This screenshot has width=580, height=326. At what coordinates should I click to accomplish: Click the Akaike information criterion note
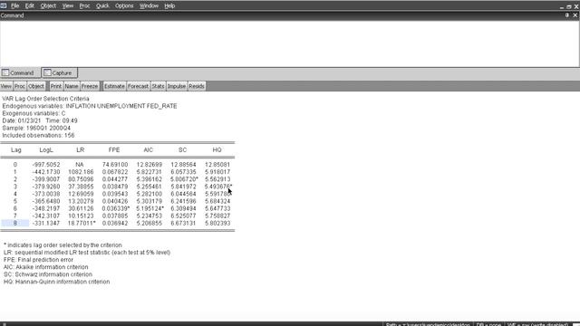point(46,267)
